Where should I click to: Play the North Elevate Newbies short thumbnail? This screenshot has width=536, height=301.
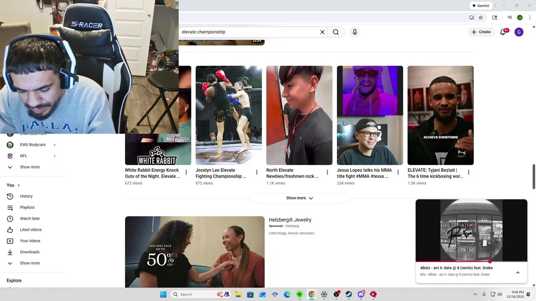coord(299,115)
